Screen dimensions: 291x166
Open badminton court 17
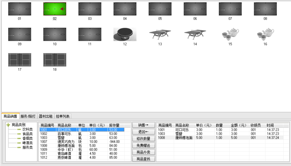point(19,60)
